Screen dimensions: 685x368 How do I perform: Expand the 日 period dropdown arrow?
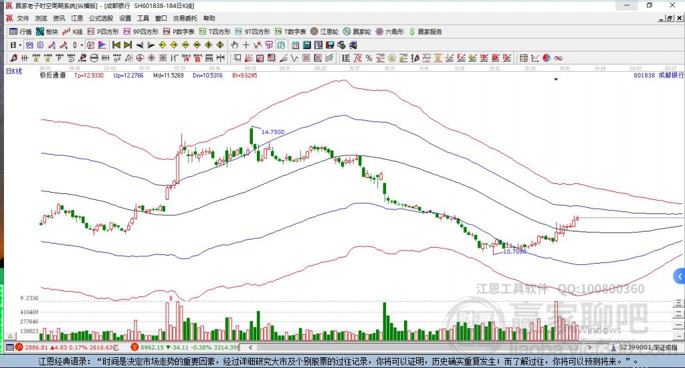pyautogui.click(x=20, y=45)
